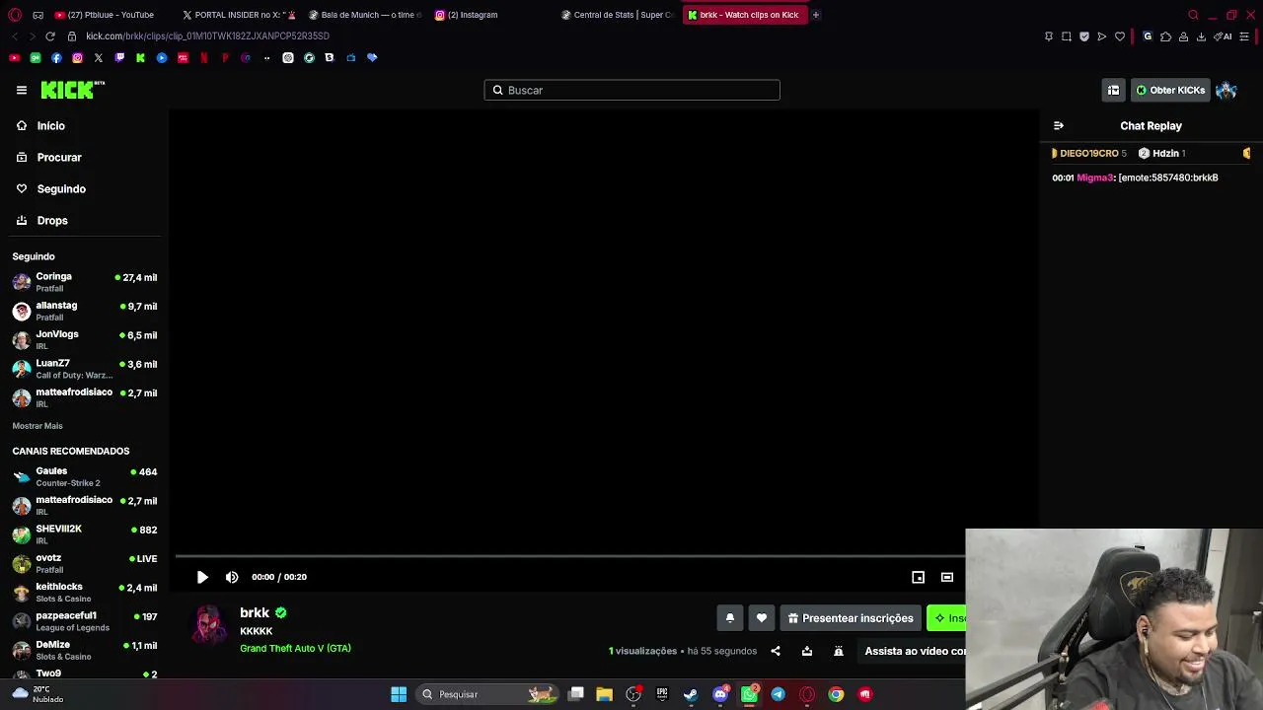Open the pazpeaceful1 channel
This screenshot has width=1263, height=710.
coord(84,621)
